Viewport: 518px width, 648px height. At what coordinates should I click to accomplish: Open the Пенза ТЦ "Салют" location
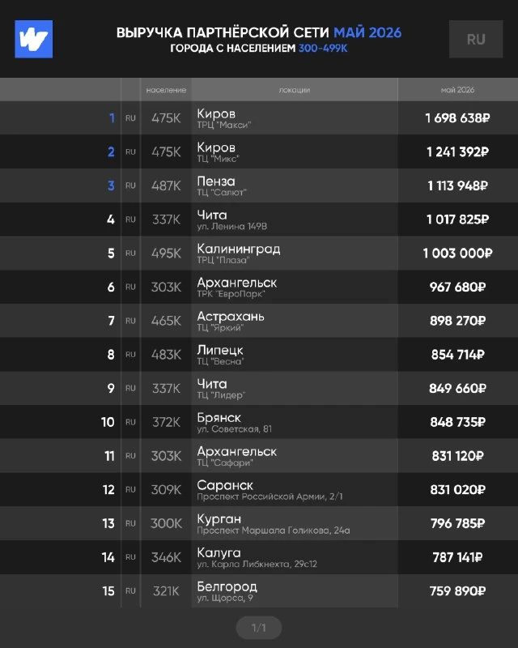222,185
